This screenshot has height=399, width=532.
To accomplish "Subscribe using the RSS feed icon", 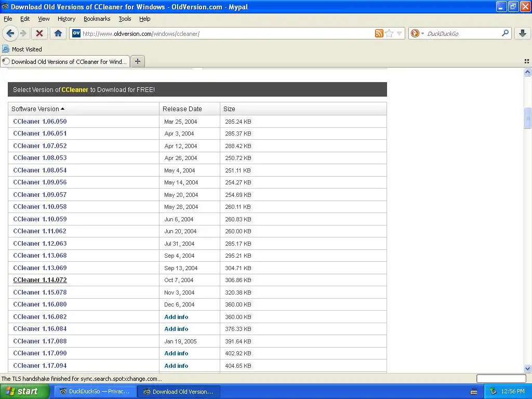I will 379,33.
